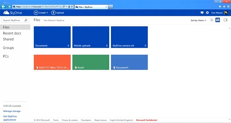Click the Upload button
231x123 pixels.
click(x=58, y=13)
